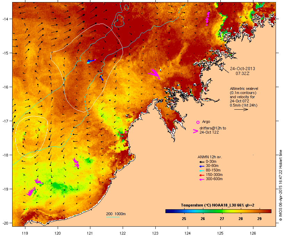Click the '28' colorbar tick label
Viewport: 285px width, 236px height.
pos(241,219)
